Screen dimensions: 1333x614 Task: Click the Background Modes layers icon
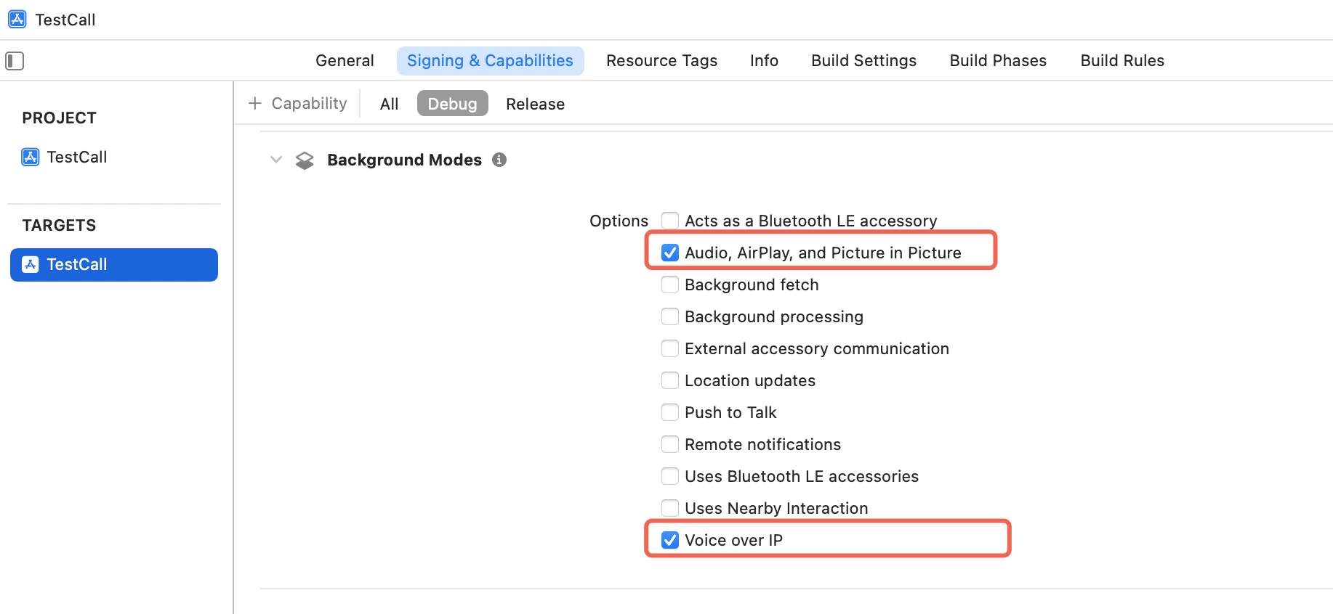point(305,160)
